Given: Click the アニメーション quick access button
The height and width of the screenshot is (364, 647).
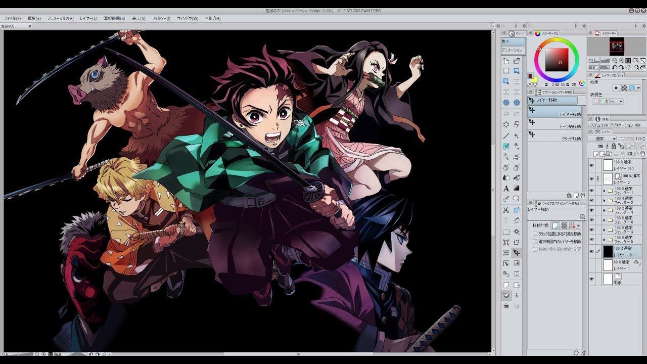Looking at the screenshot, I should (513, 50).
